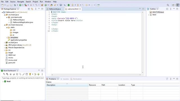
Task: Close the welcome.html tab
Action: (x=80, y=9)
